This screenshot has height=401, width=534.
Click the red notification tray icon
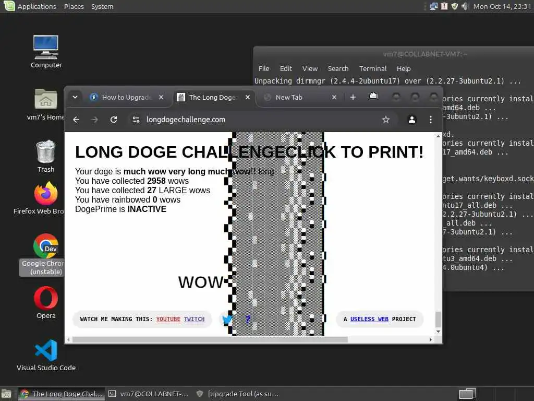click(444, 6)
